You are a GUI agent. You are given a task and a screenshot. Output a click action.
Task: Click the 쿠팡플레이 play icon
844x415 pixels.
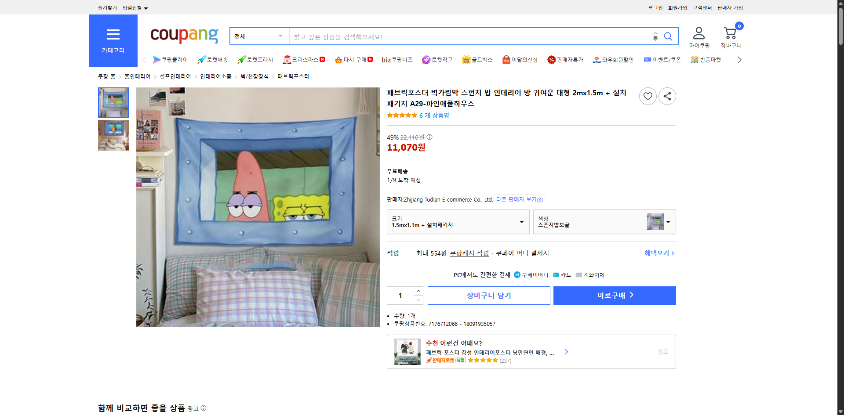157,60
